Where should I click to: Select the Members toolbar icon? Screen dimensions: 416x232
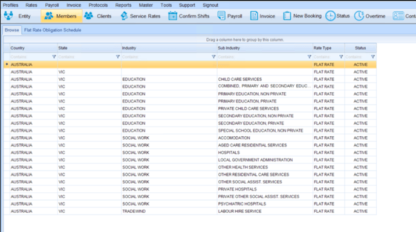48,16
